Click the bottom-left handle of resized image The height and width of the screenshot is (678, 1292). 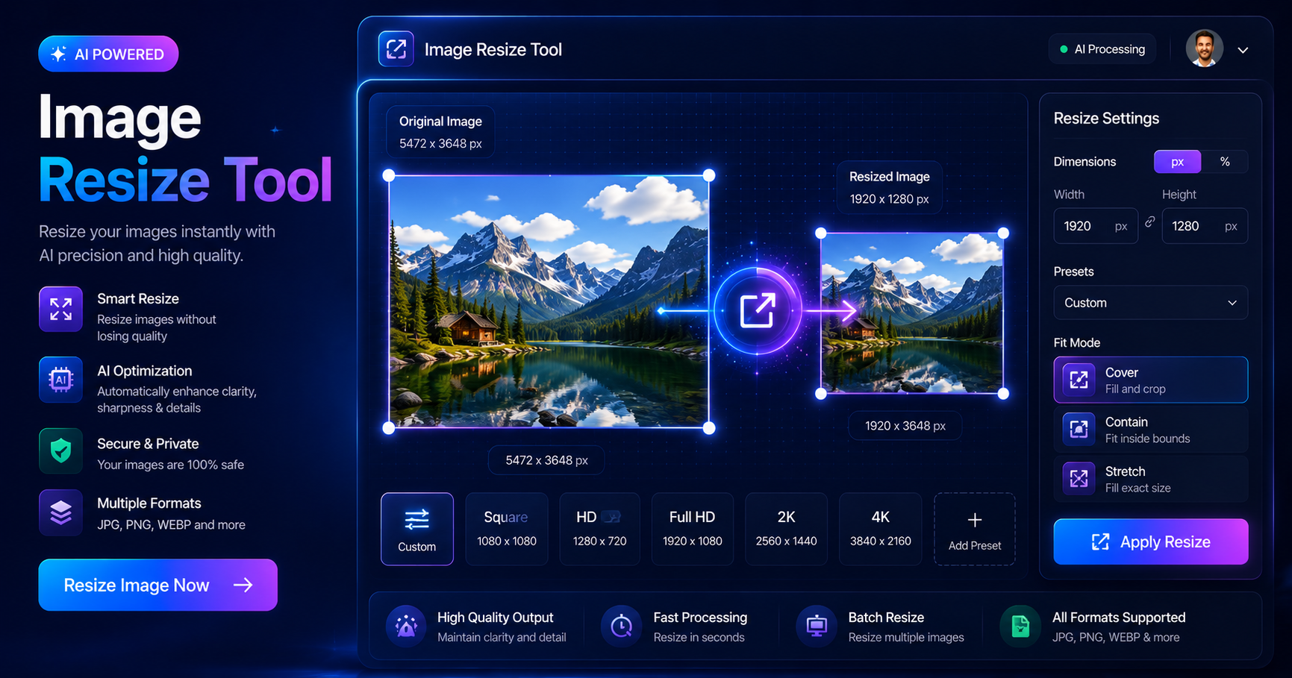tap(821, 394)
